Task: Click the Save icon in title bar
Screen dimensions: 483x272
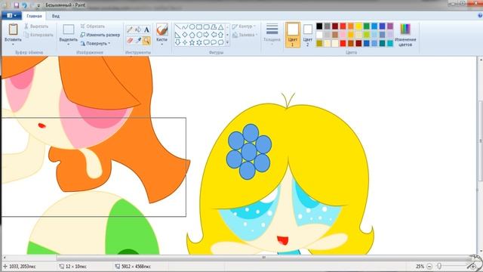Action: [17, 5]
